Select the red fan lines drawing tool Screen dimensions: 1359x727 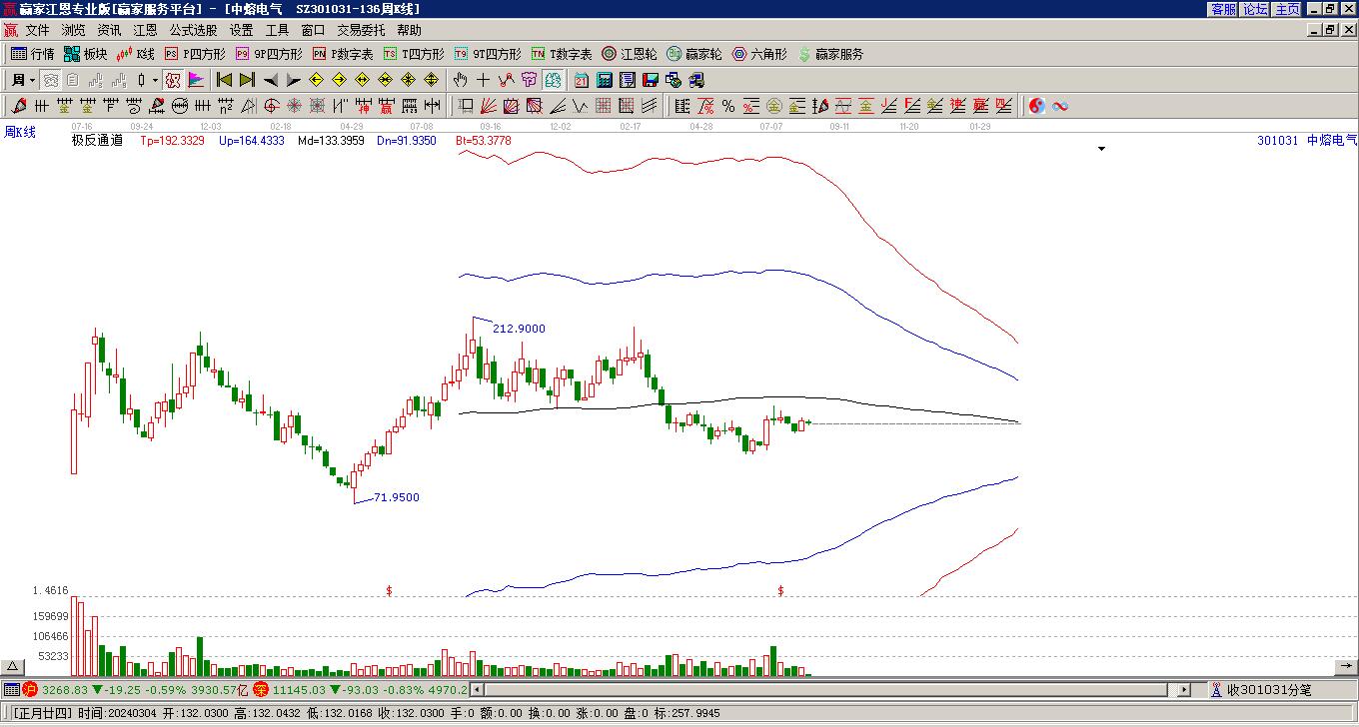[489, 106]
